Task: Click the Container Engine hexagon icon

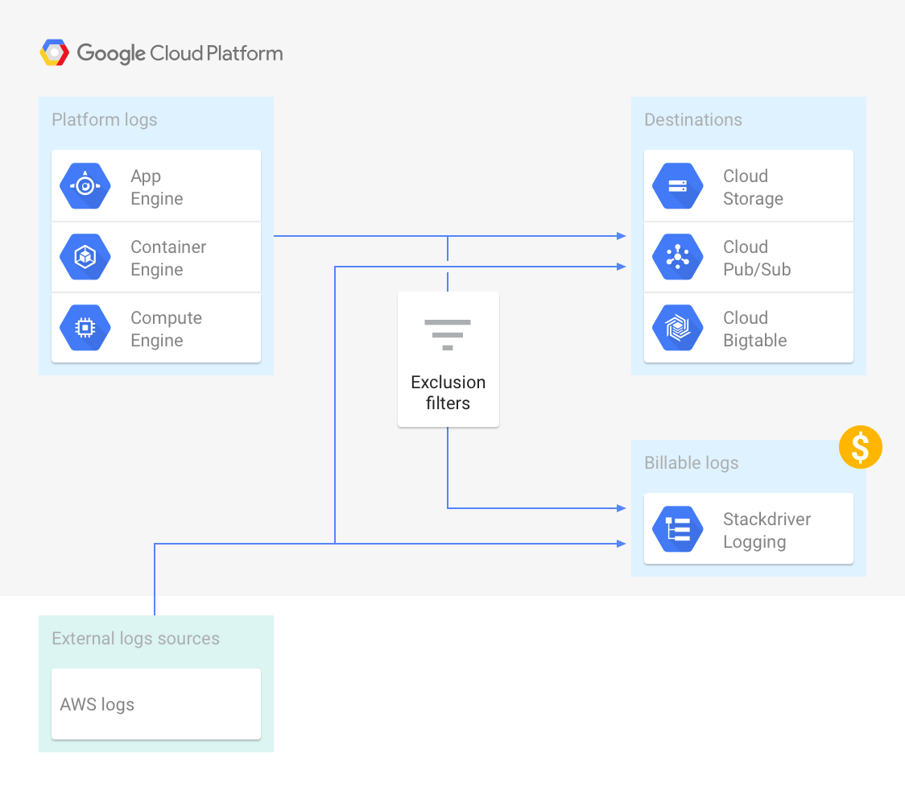Action: pyautogui.click(x=85, y=257)
